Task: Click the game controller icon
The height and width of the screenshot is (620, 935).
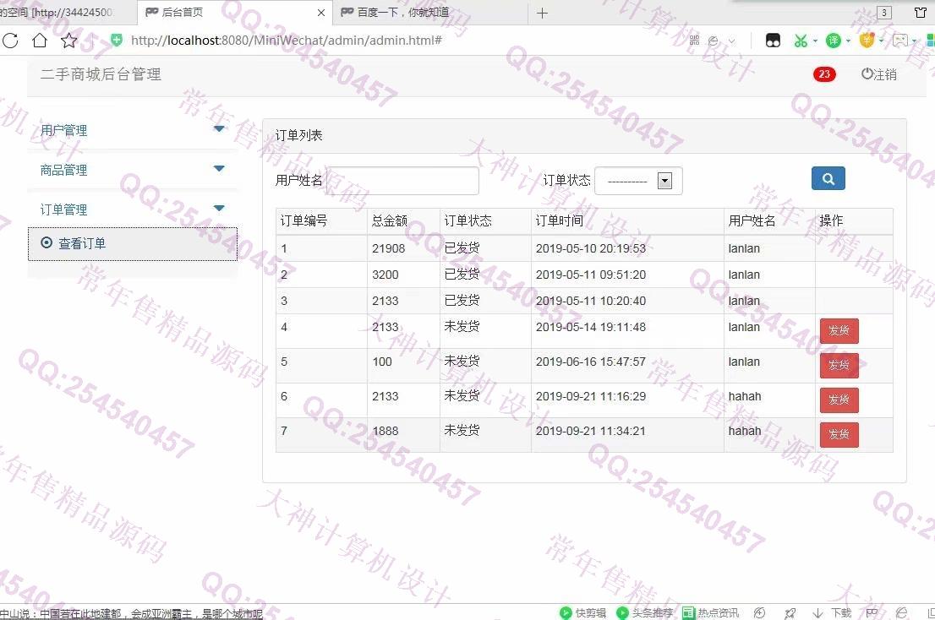Action: coord(899,41)
